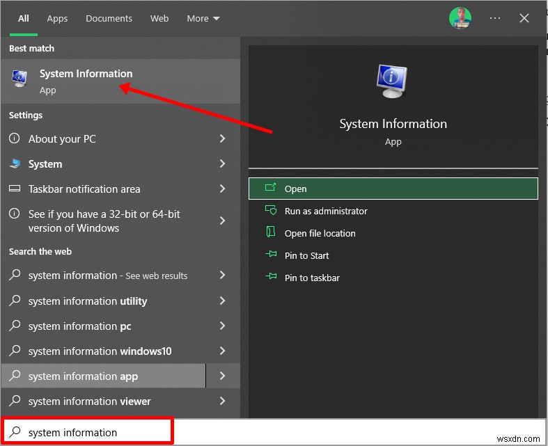The height and width of the screenshot is (446, 548).
Task: Switch to the Documents tab
Action: click(x=109, y=19)
